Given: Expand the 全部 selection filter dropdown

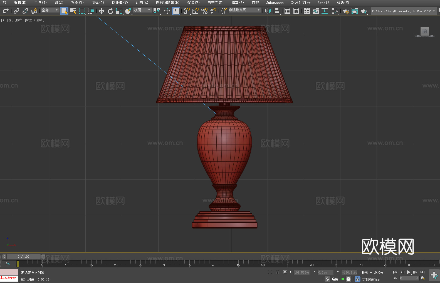Looking at the screenshot, I should pos(50,10).
